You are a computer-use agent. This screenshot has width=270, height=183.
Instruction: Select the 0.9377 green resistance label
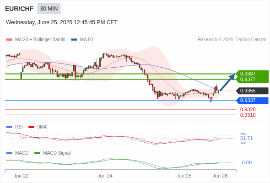pos(248,79)
